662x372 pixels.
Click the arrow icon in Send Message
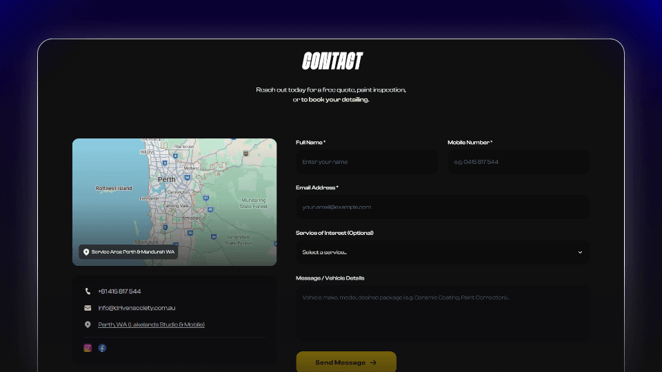[373, 362]
